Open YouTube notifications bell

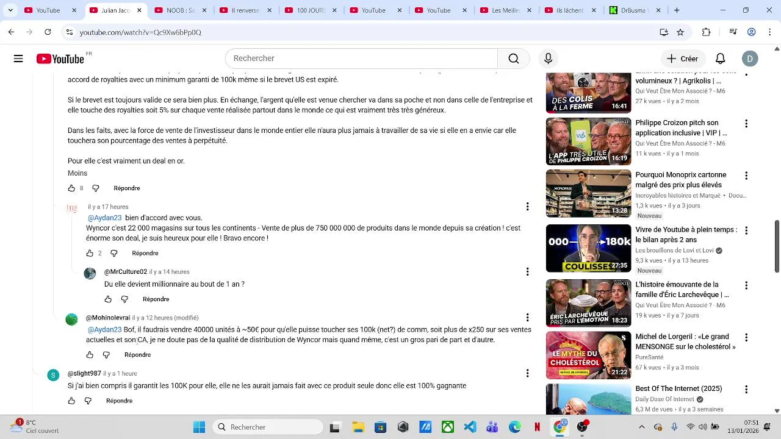click(721, 59)
